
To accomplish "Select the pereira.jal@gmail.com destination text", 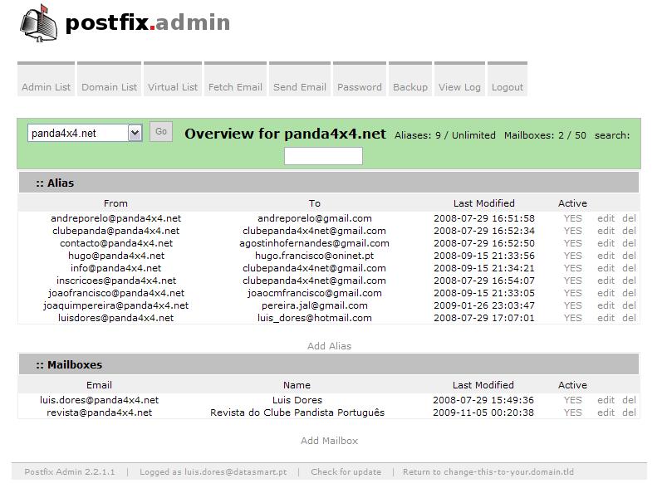I will coord(315,305).
